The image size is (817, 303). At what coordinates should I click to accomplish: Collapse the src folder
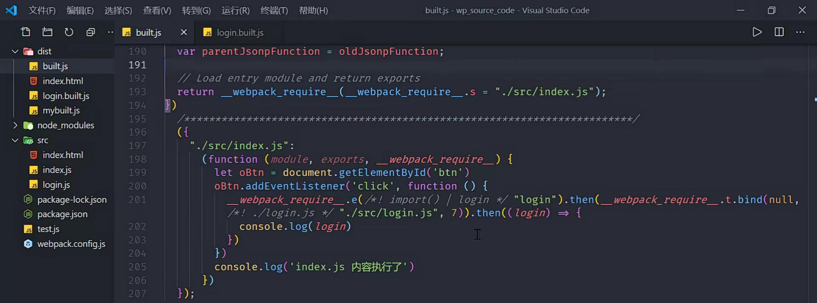click(15, 140)
